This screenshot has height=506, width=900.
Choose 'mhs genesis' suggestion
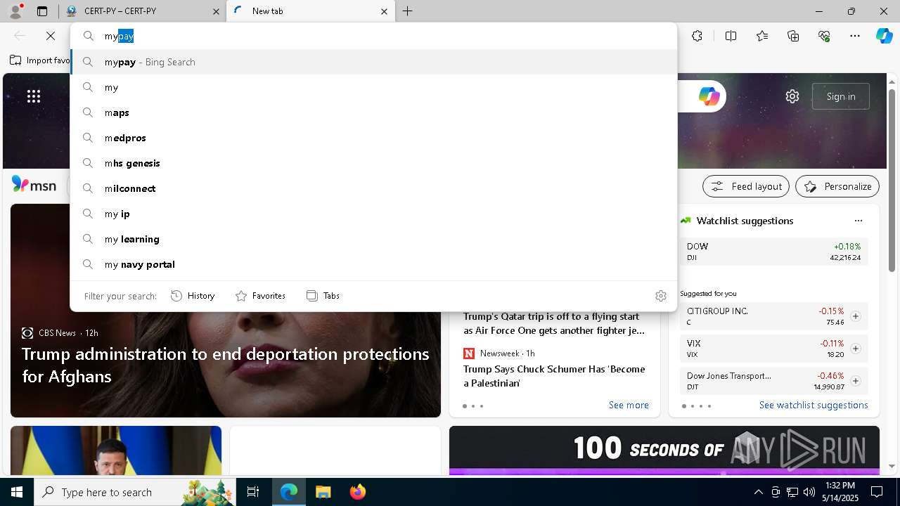click(x=373, y=163)
